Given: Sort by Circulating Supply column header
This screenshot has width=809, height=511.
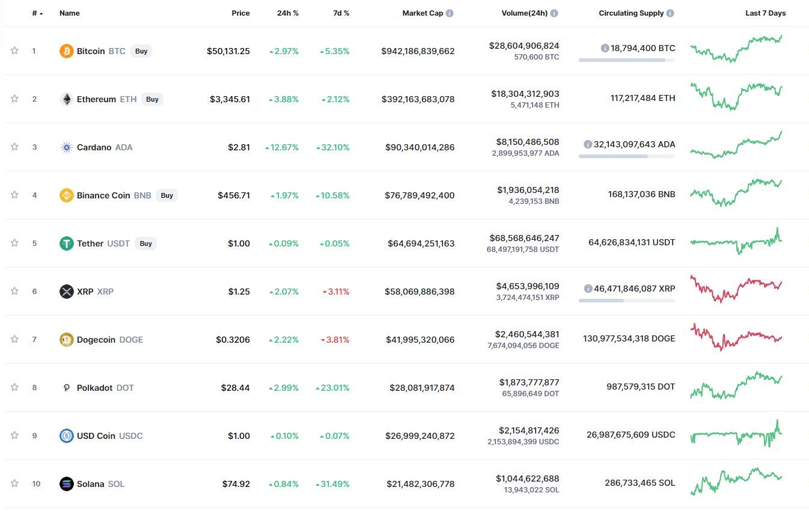Looking at the screenshot, I should (x=631, y=13).
